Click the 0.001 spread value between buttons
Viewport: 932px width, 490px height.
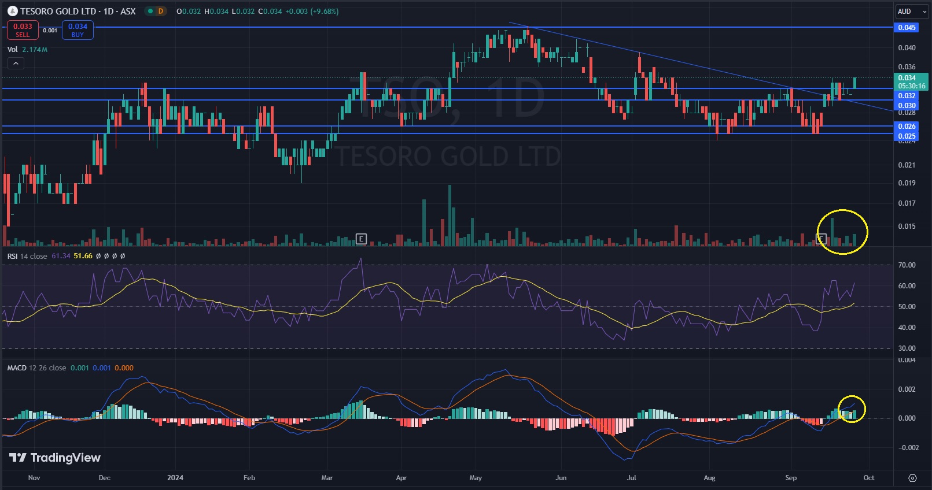click(x=50, y=30)
